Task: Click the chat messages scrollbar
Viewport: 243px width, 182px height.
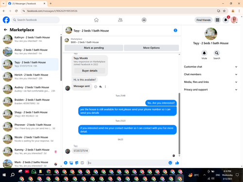Action: coord(179,124)
